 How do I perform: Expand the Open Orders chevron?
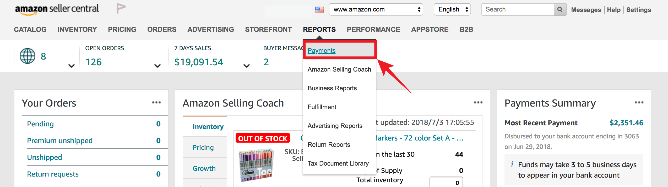pos(157,66)
